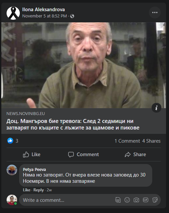Open the three-dot post options menu
This screenshot has height=213, width=169.
coord(155,12)
